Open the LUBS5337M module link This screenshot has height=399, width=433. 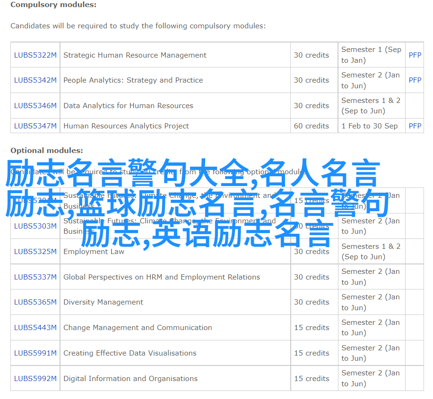[35, 277]
